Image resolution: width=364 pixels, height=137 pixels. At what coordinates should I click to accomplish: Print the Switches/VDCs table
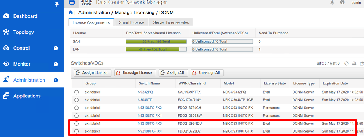coord(354,63)
